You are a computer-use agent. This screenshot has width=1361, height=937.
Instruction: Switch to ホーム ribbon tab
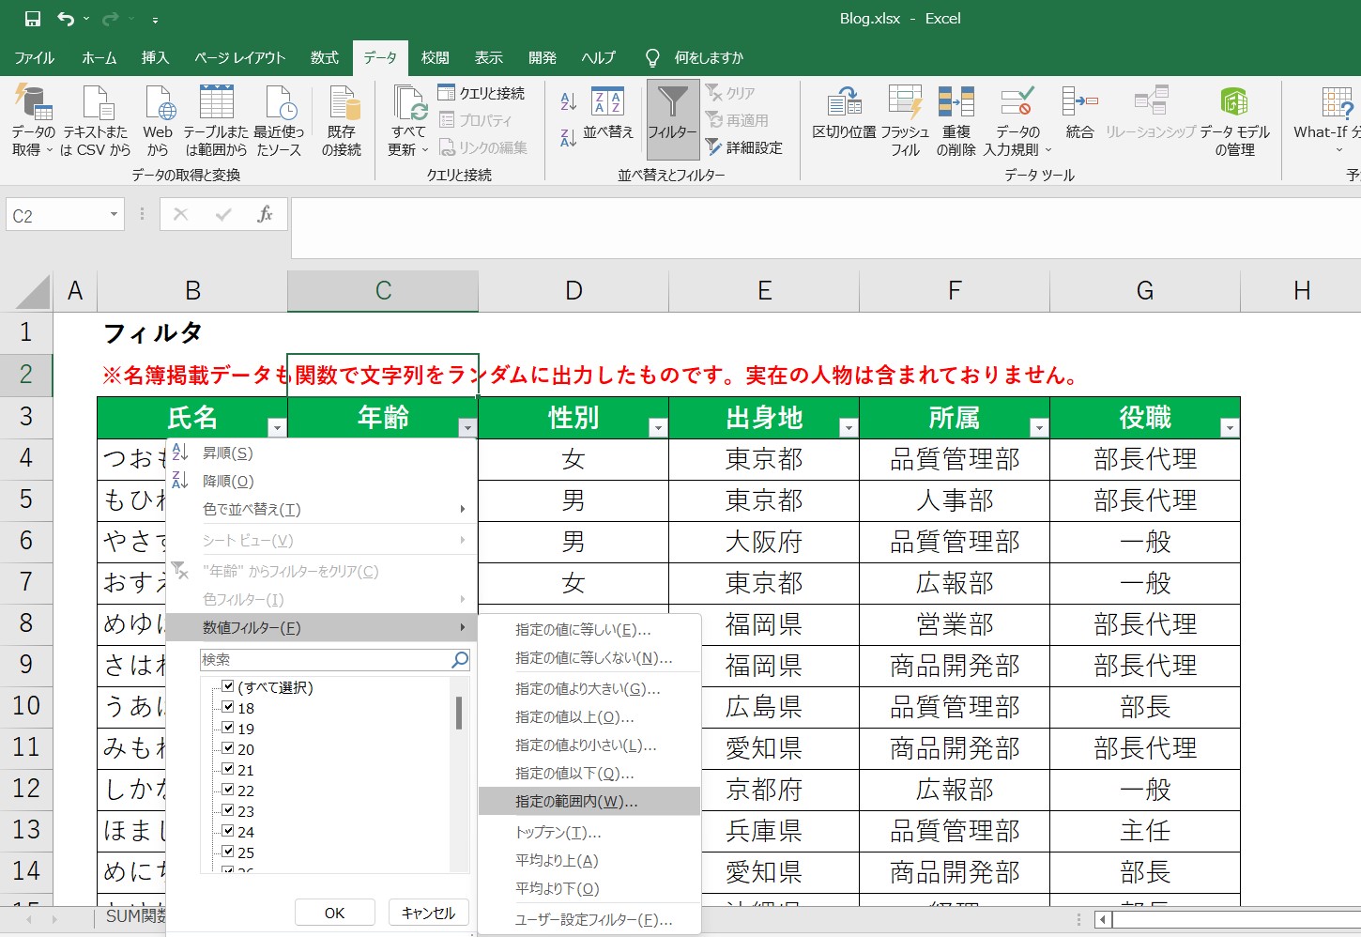coord(99,58)
